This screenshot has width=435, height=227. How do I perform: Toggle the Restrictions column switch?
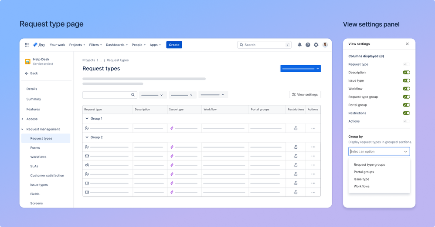406,113
